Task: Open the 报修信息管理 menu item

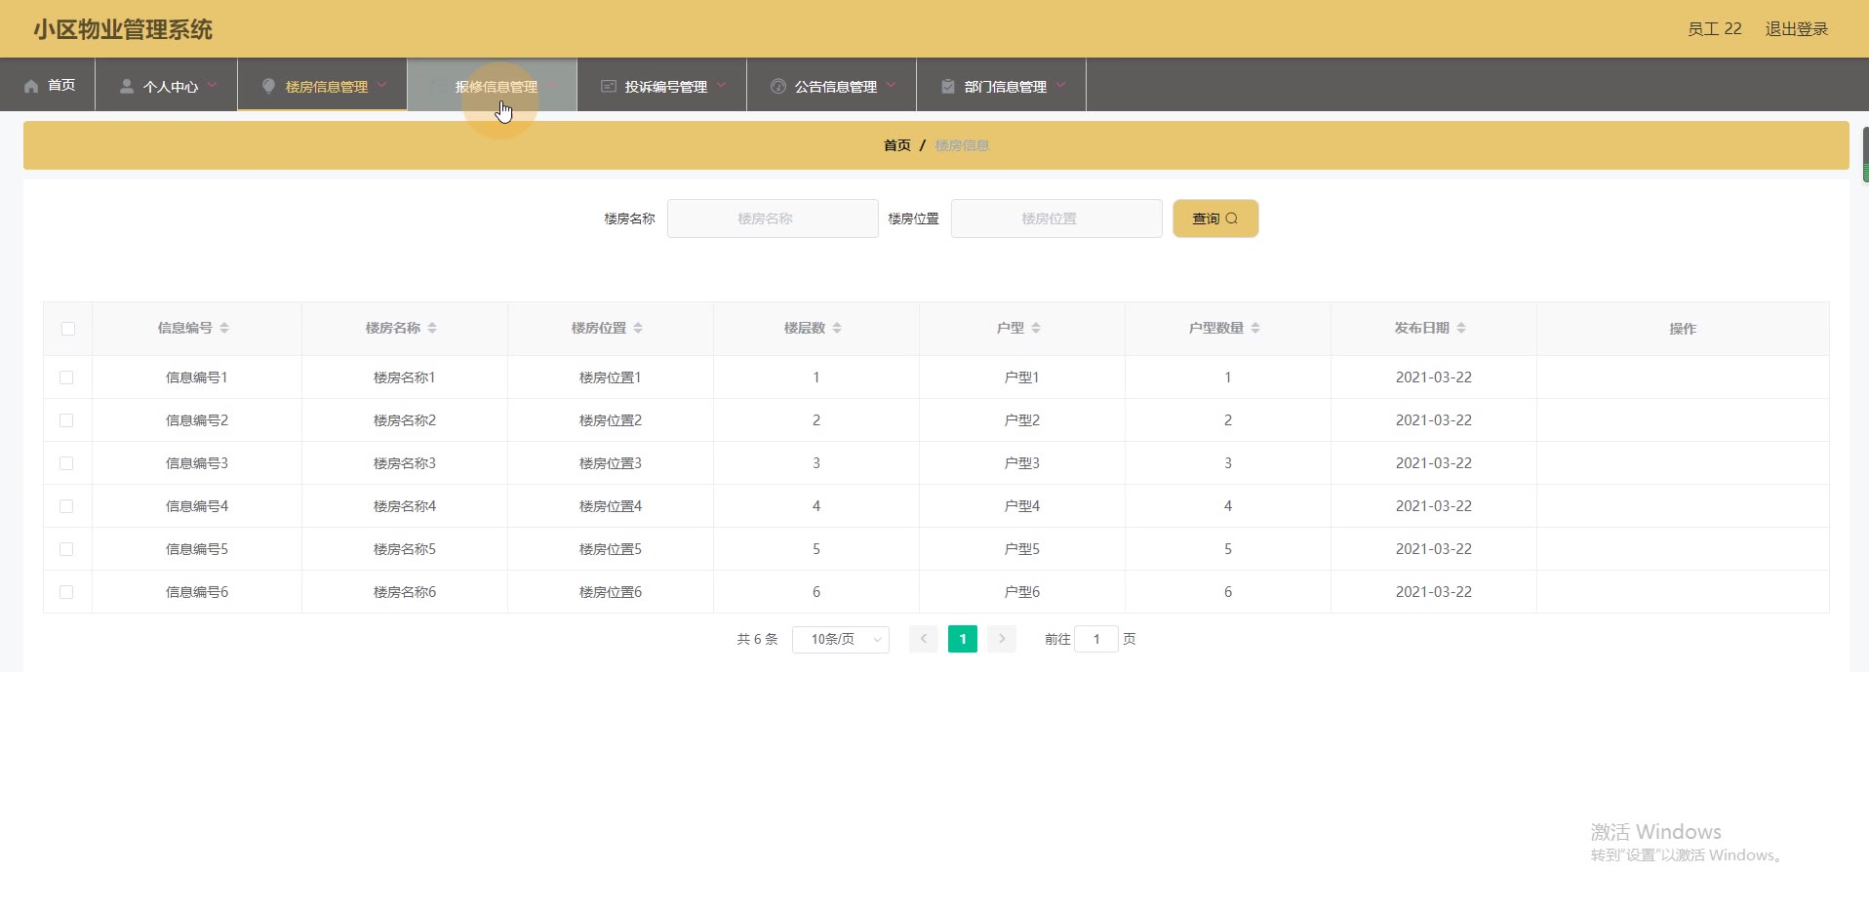Action: click(x=496, y=86)
